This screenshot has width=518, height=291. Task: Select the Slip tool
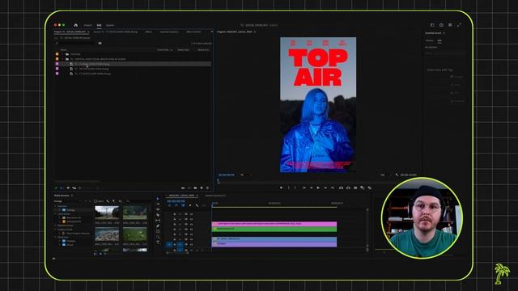(158, 221)
